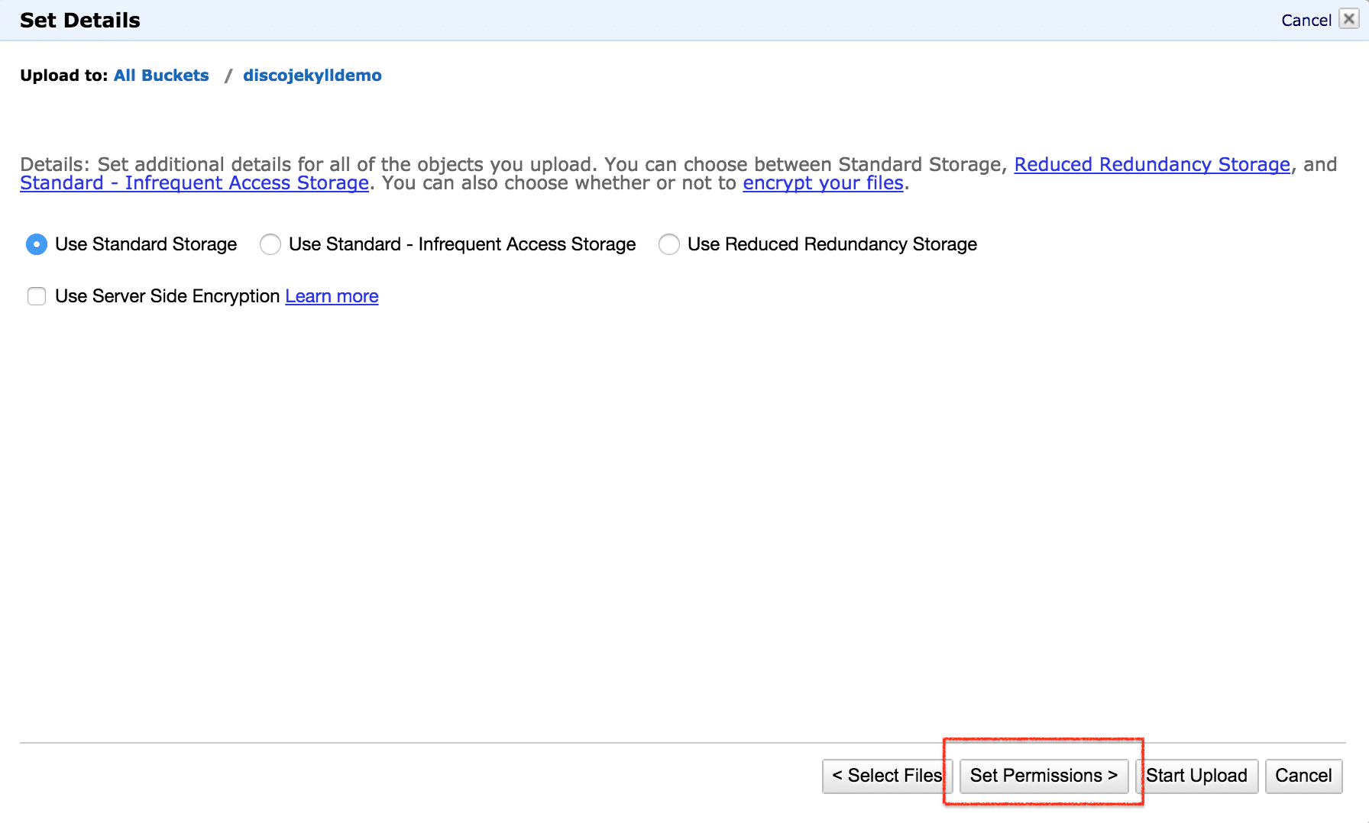Open the discojekylldemo bucket link
Viewport: 1369px width, 823px height.
tap(312, 76)
